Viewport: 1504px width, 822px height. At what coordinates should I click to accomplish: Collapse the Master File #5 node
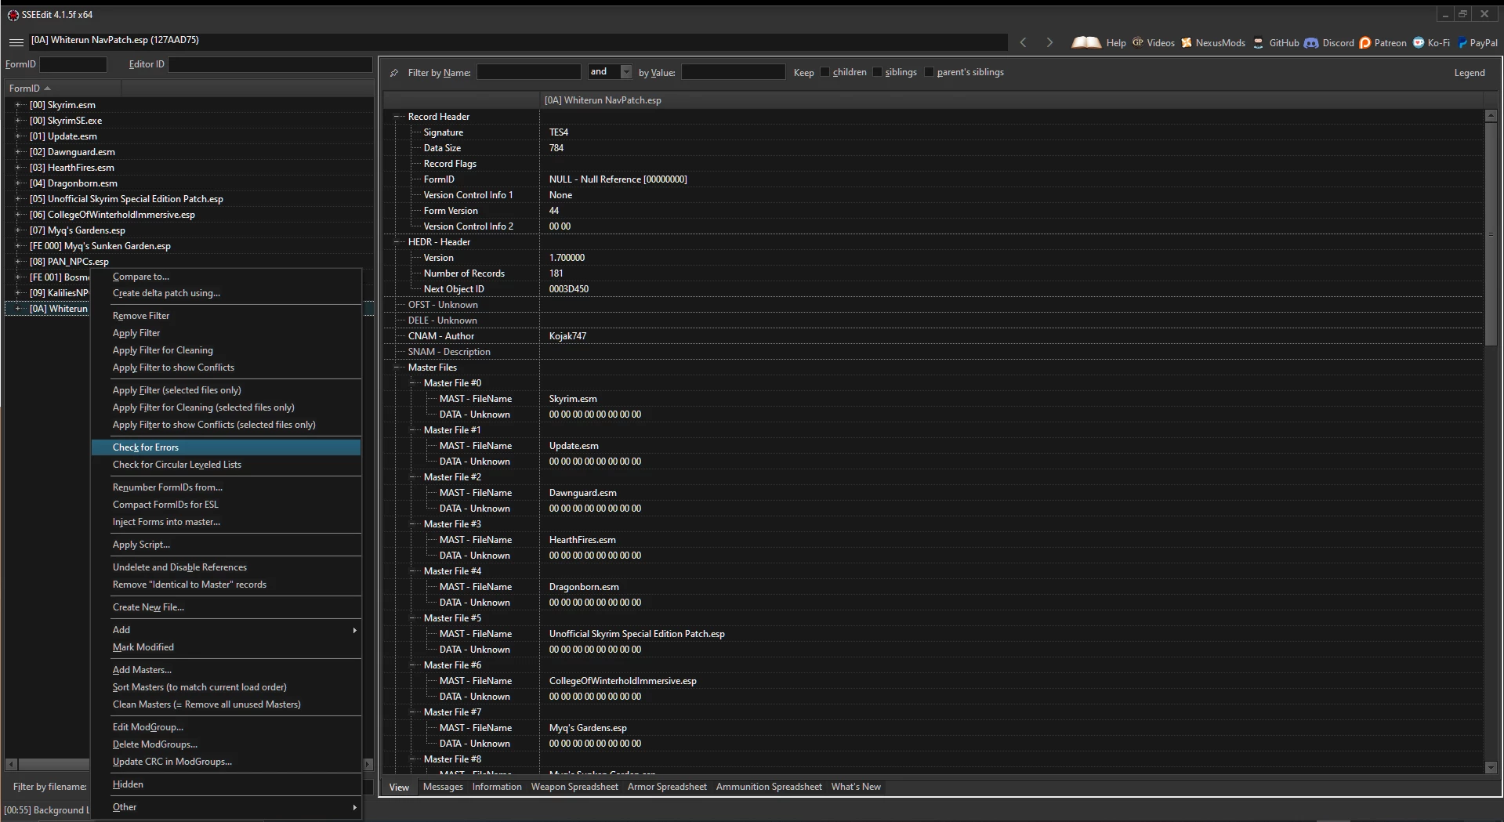click(x=413, y=617)
